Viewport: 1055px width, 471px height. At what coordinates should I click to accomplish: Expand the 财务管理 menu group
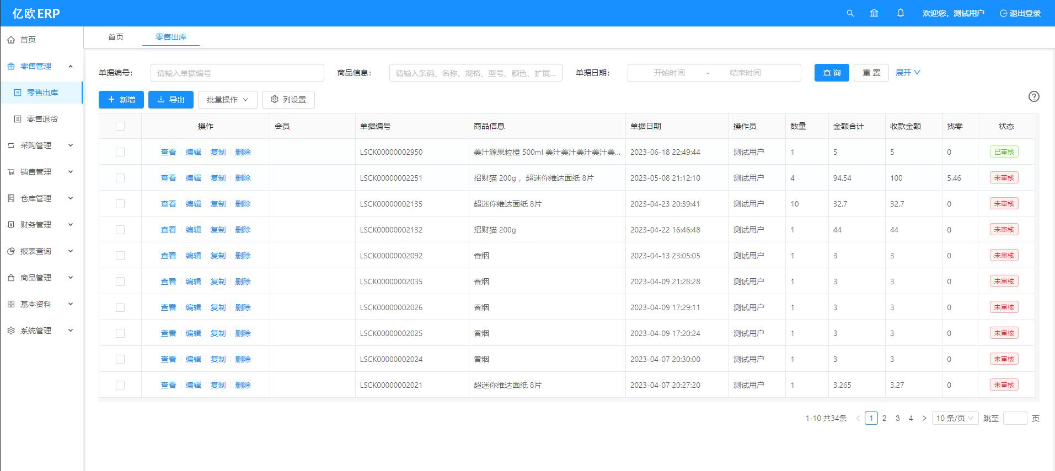pyautogui.click(x=71, y=225)
